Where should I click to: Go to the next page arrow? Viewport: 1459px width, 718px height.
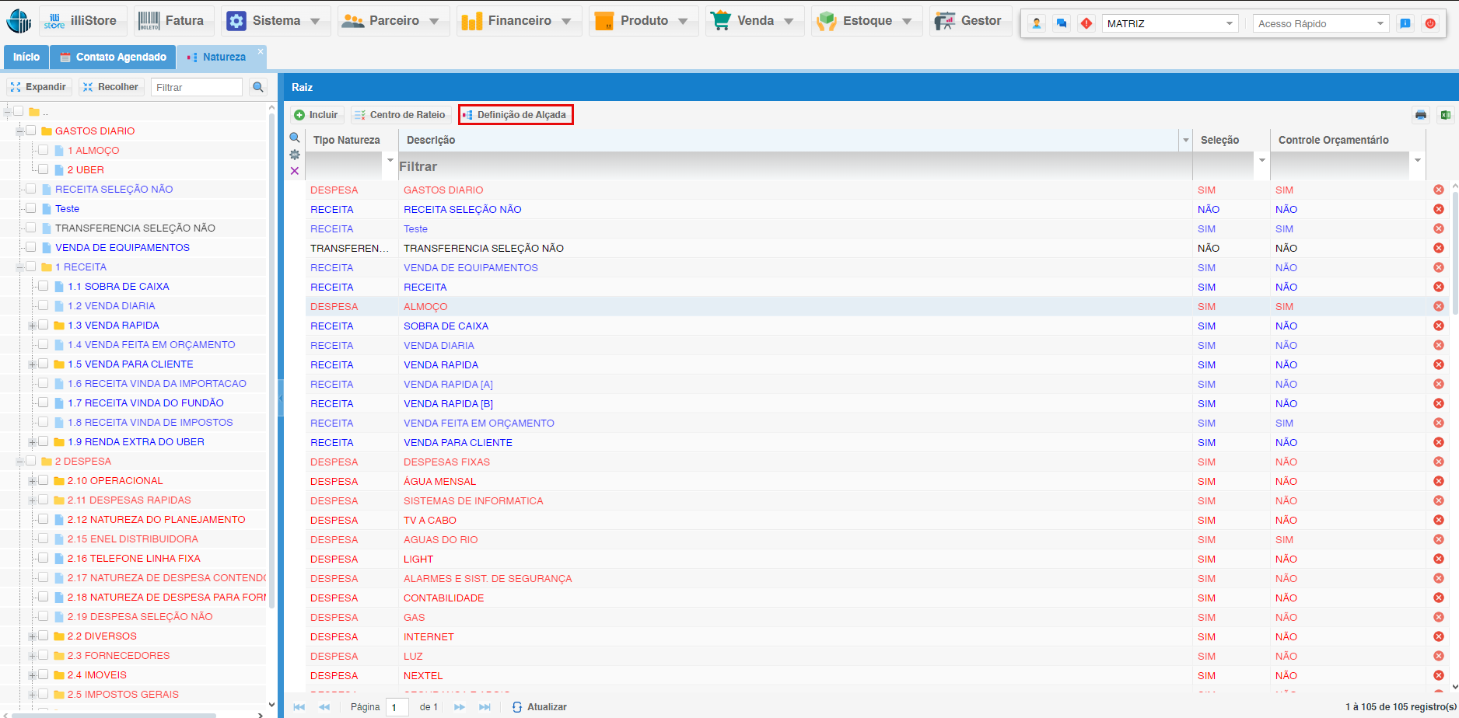(459, 707)
